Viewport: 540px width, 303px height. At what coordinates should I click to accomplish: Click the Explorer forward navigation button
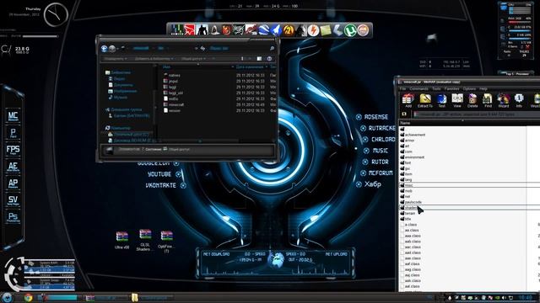pos(112,49)
